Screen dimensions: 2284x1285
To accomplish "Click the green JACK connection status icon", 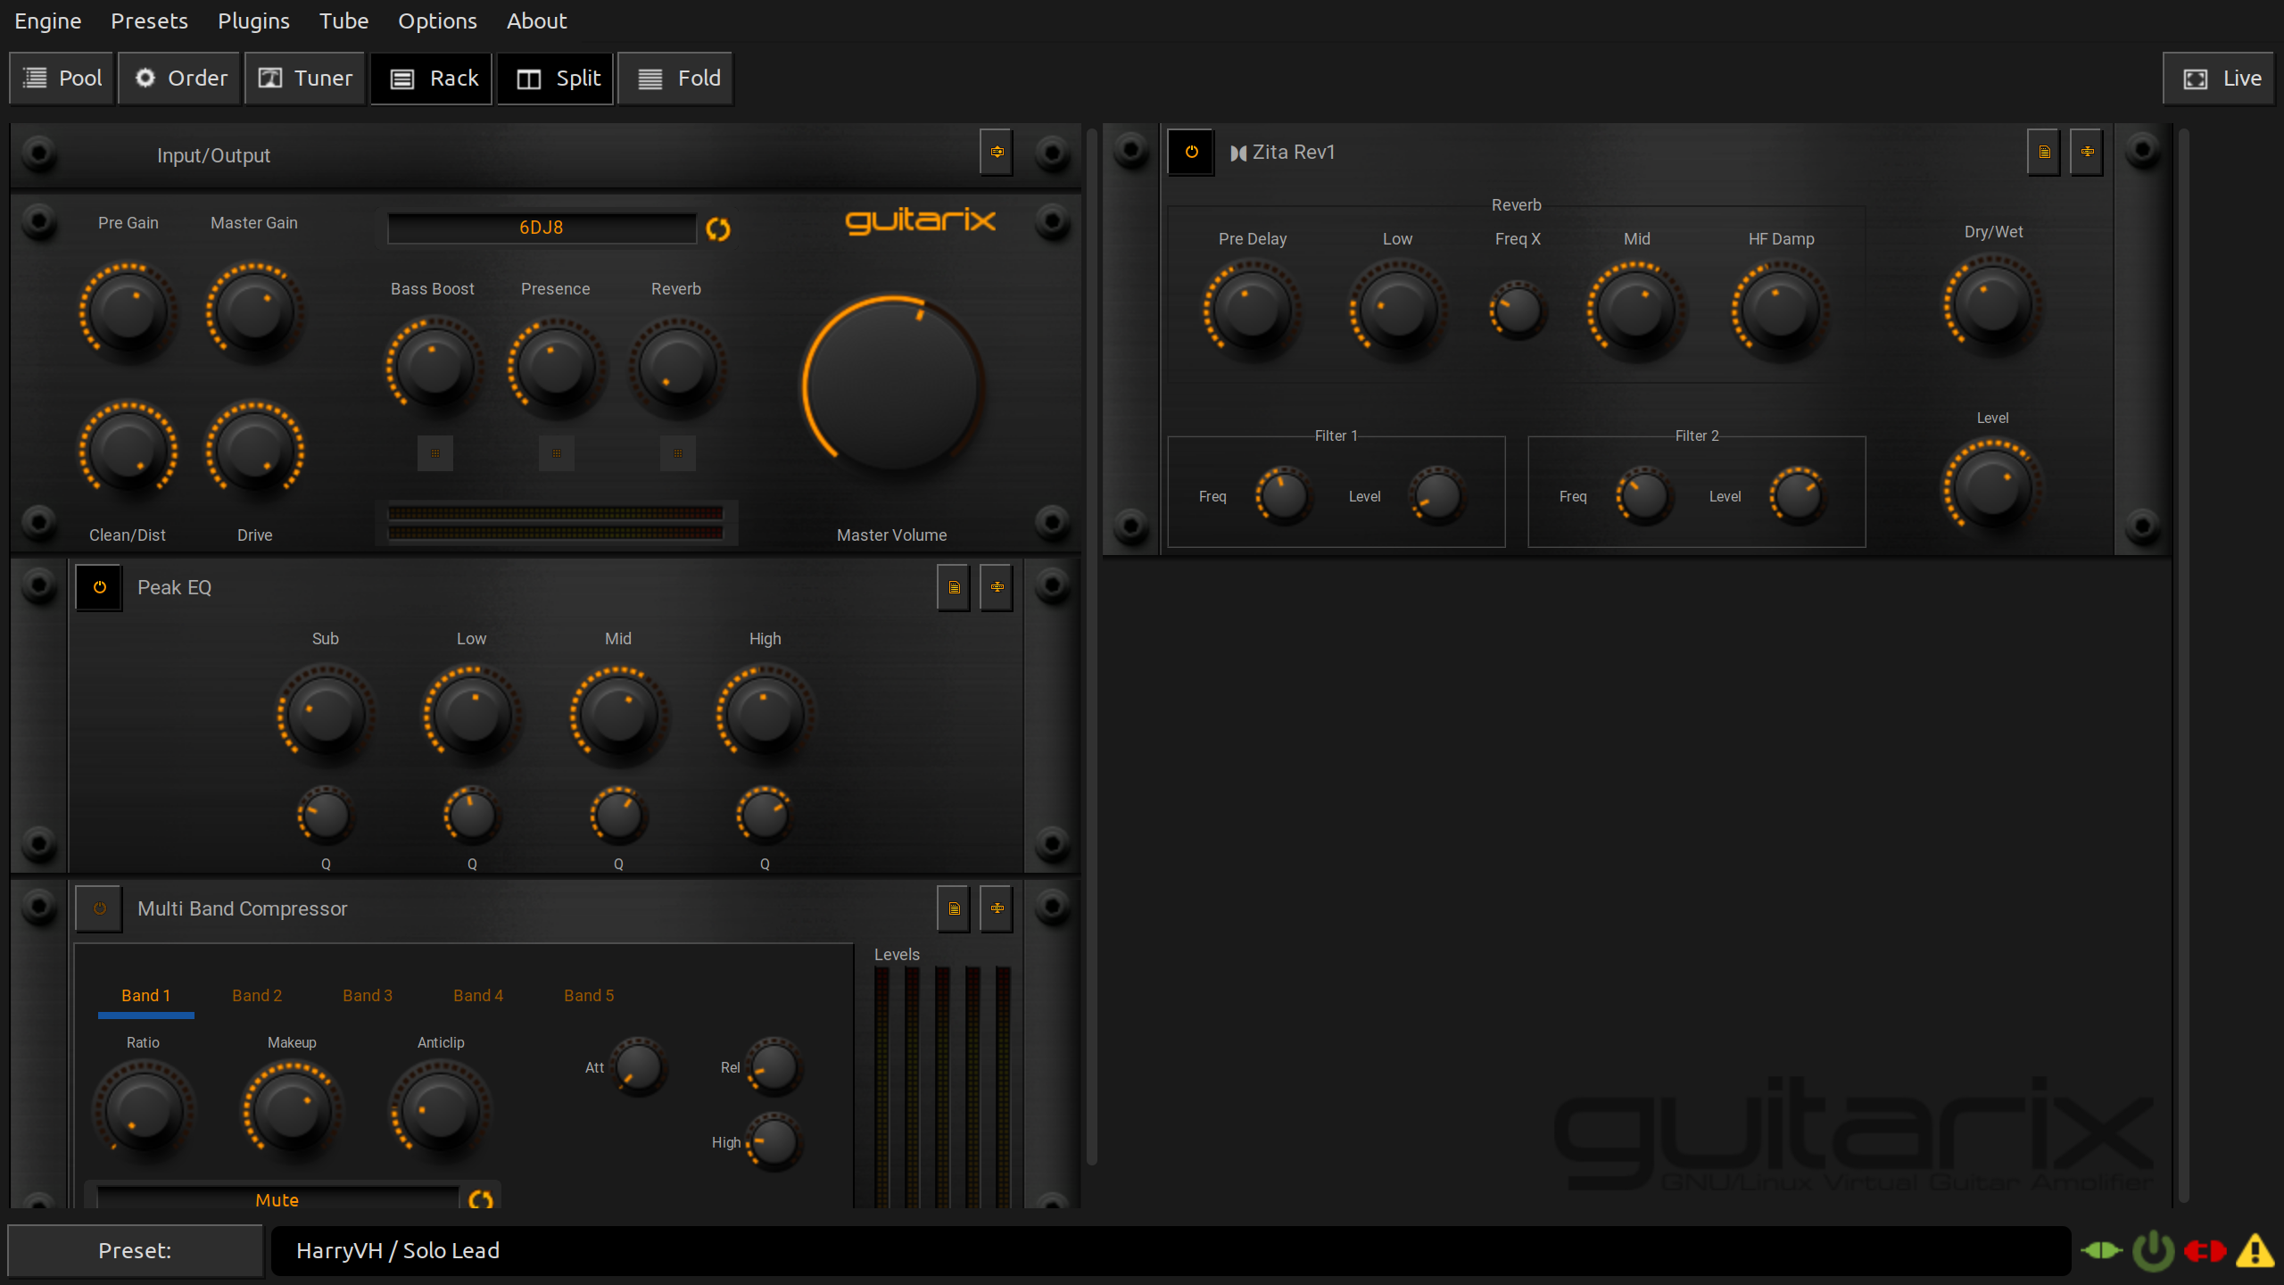I will click(x=2102, y=1250).
